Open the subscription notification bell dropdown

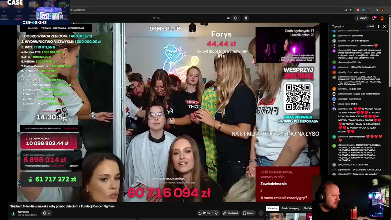coord(46,213)
